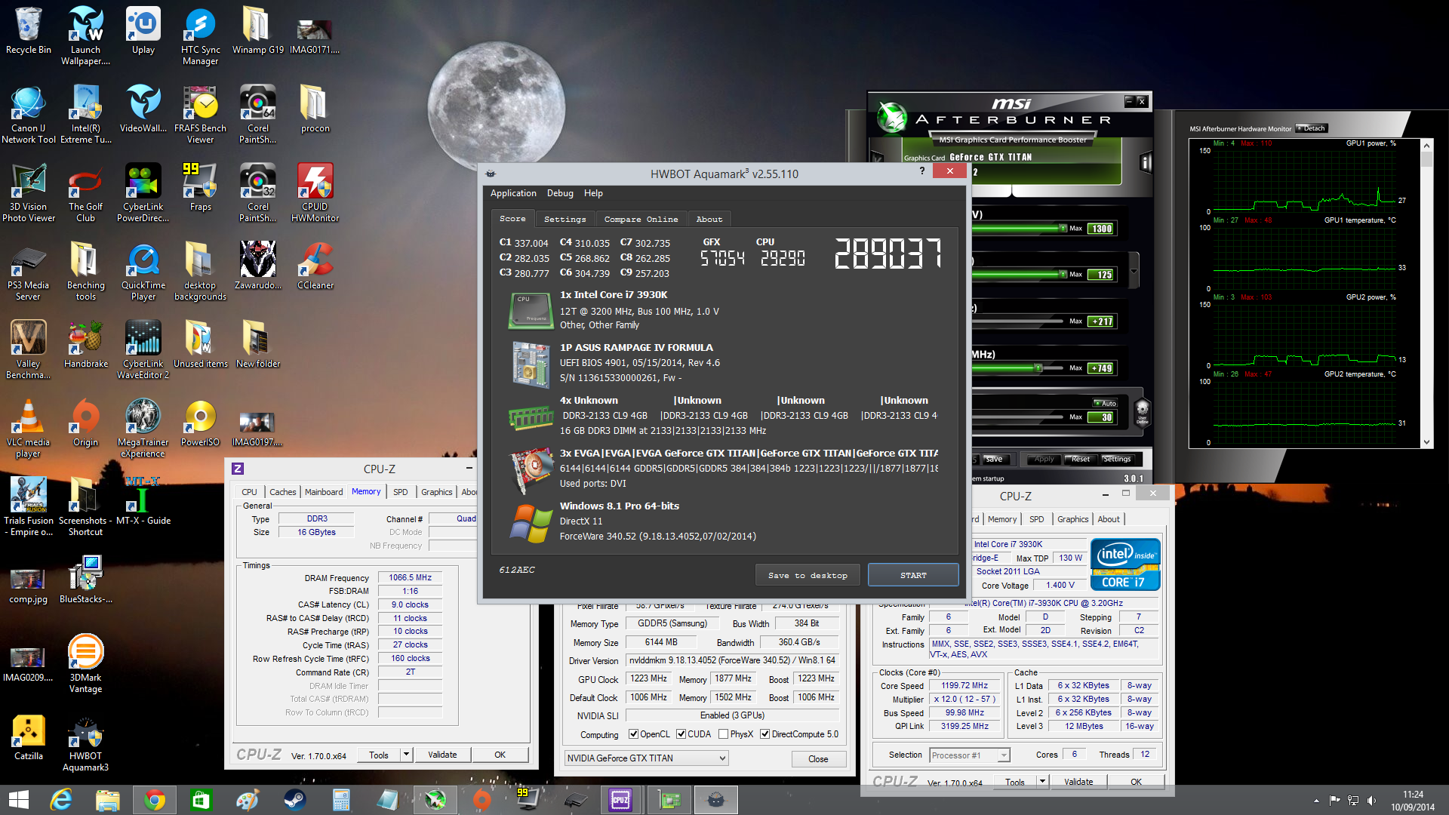Open Valley Benchmark desktop icon
This screenshot has height=815, width=1449.
(29, 349)
